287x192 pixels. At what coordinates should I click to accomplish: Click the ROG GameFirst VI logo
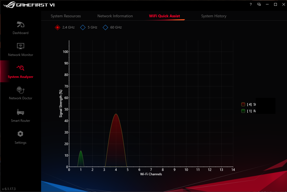tap(29, 5)
